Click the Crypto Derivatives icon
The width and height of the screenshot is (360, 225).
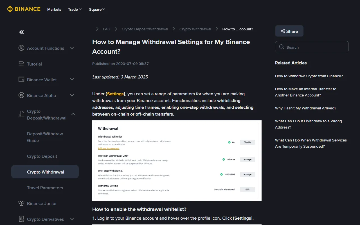[x=21, y=219]
